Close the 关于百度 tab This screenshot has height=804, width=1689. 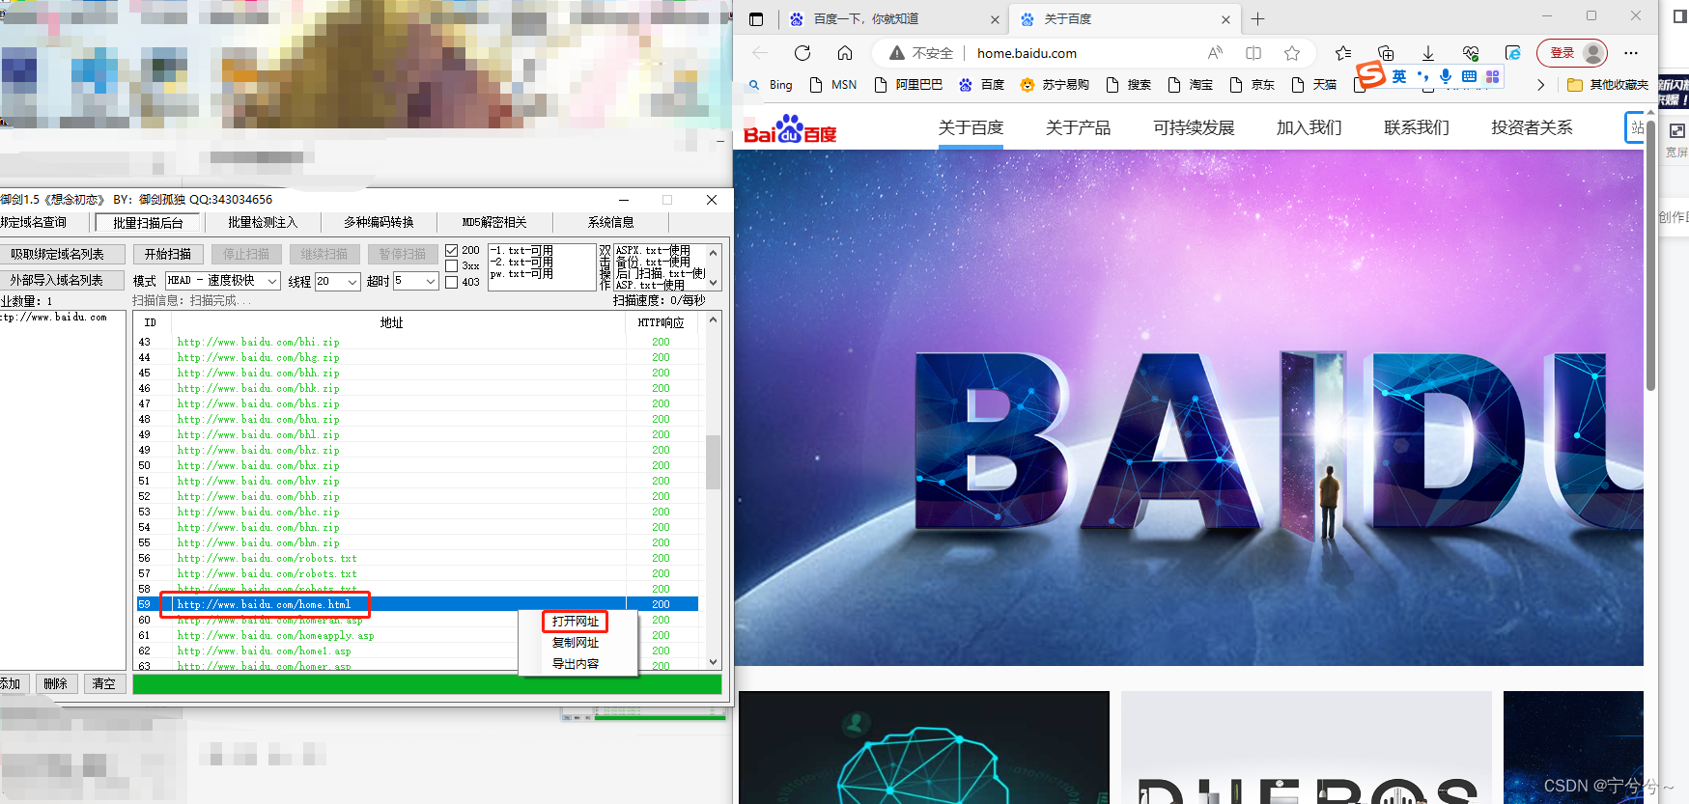[1225, 19]
